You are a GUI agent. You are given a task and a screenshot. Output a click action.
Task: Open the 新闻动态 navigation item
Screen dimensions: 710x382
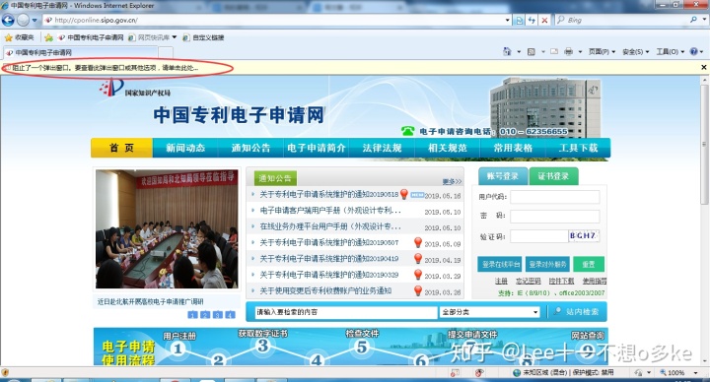point(185,148)
